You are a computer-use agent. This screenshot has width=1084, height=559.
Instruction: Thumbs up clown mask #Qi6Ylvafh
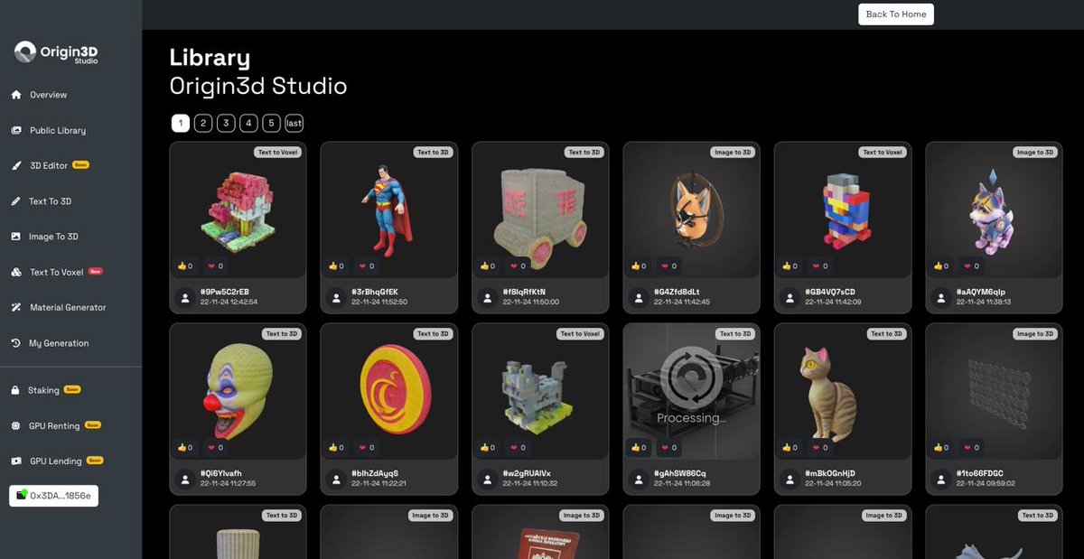pos(185,448)
